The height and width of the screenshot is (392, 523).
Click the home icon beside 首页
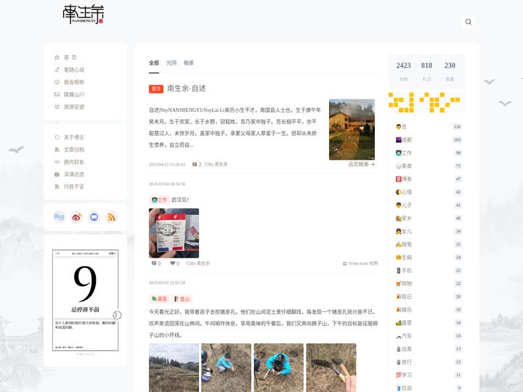[57, 57]
